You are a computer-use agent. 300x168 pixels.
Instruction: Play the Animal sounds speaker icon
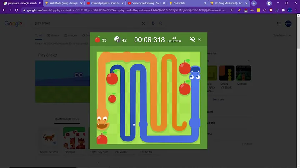(x=55, y=143)
